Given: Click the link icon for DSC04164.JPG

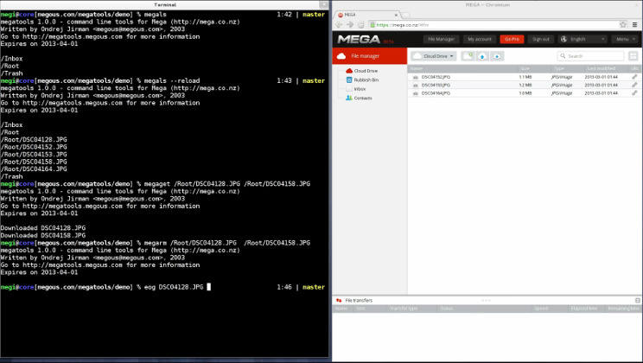Looking at the screenshot, I should [634, 93].
